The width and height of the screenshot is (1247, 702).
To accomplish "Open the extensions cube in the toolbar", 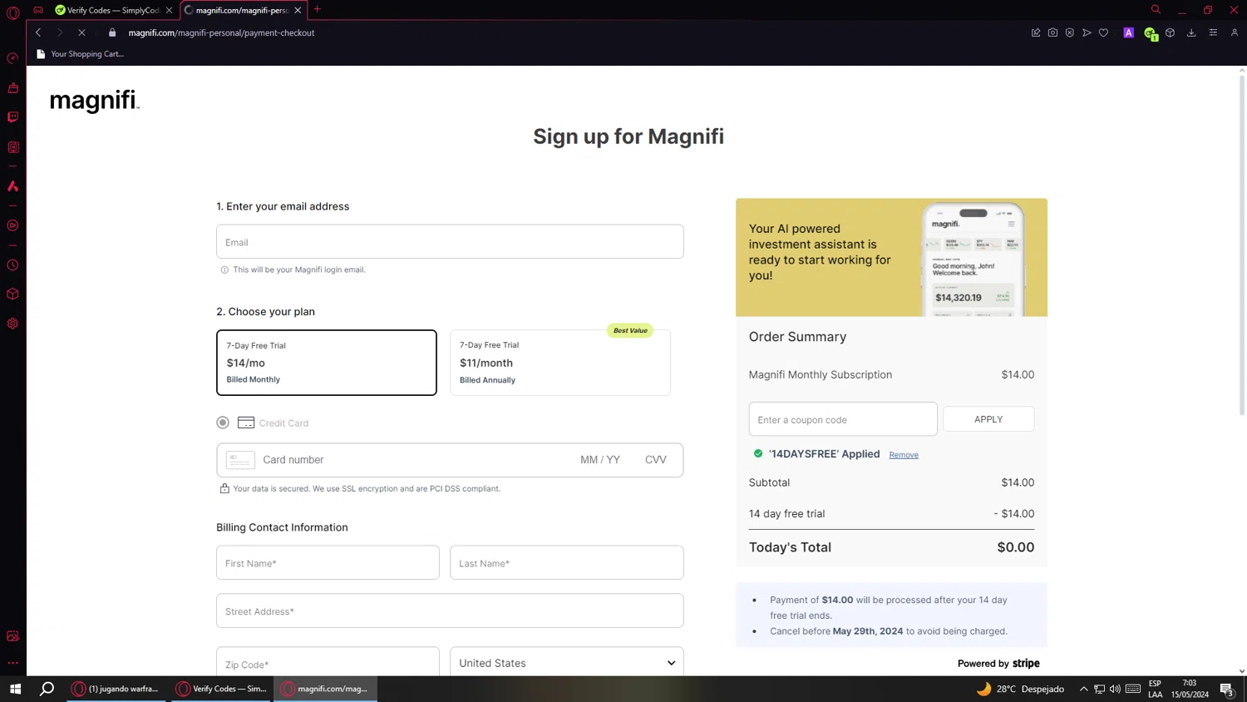I will 1170,32.
